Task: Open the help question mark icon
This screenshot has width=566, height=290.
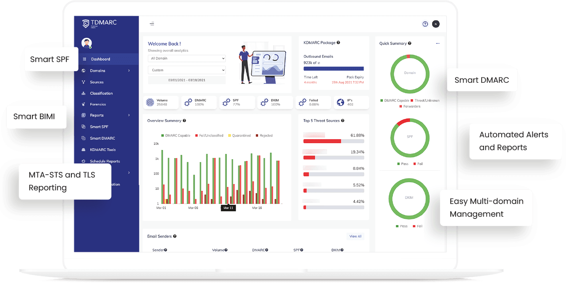Action: (425, 24)
